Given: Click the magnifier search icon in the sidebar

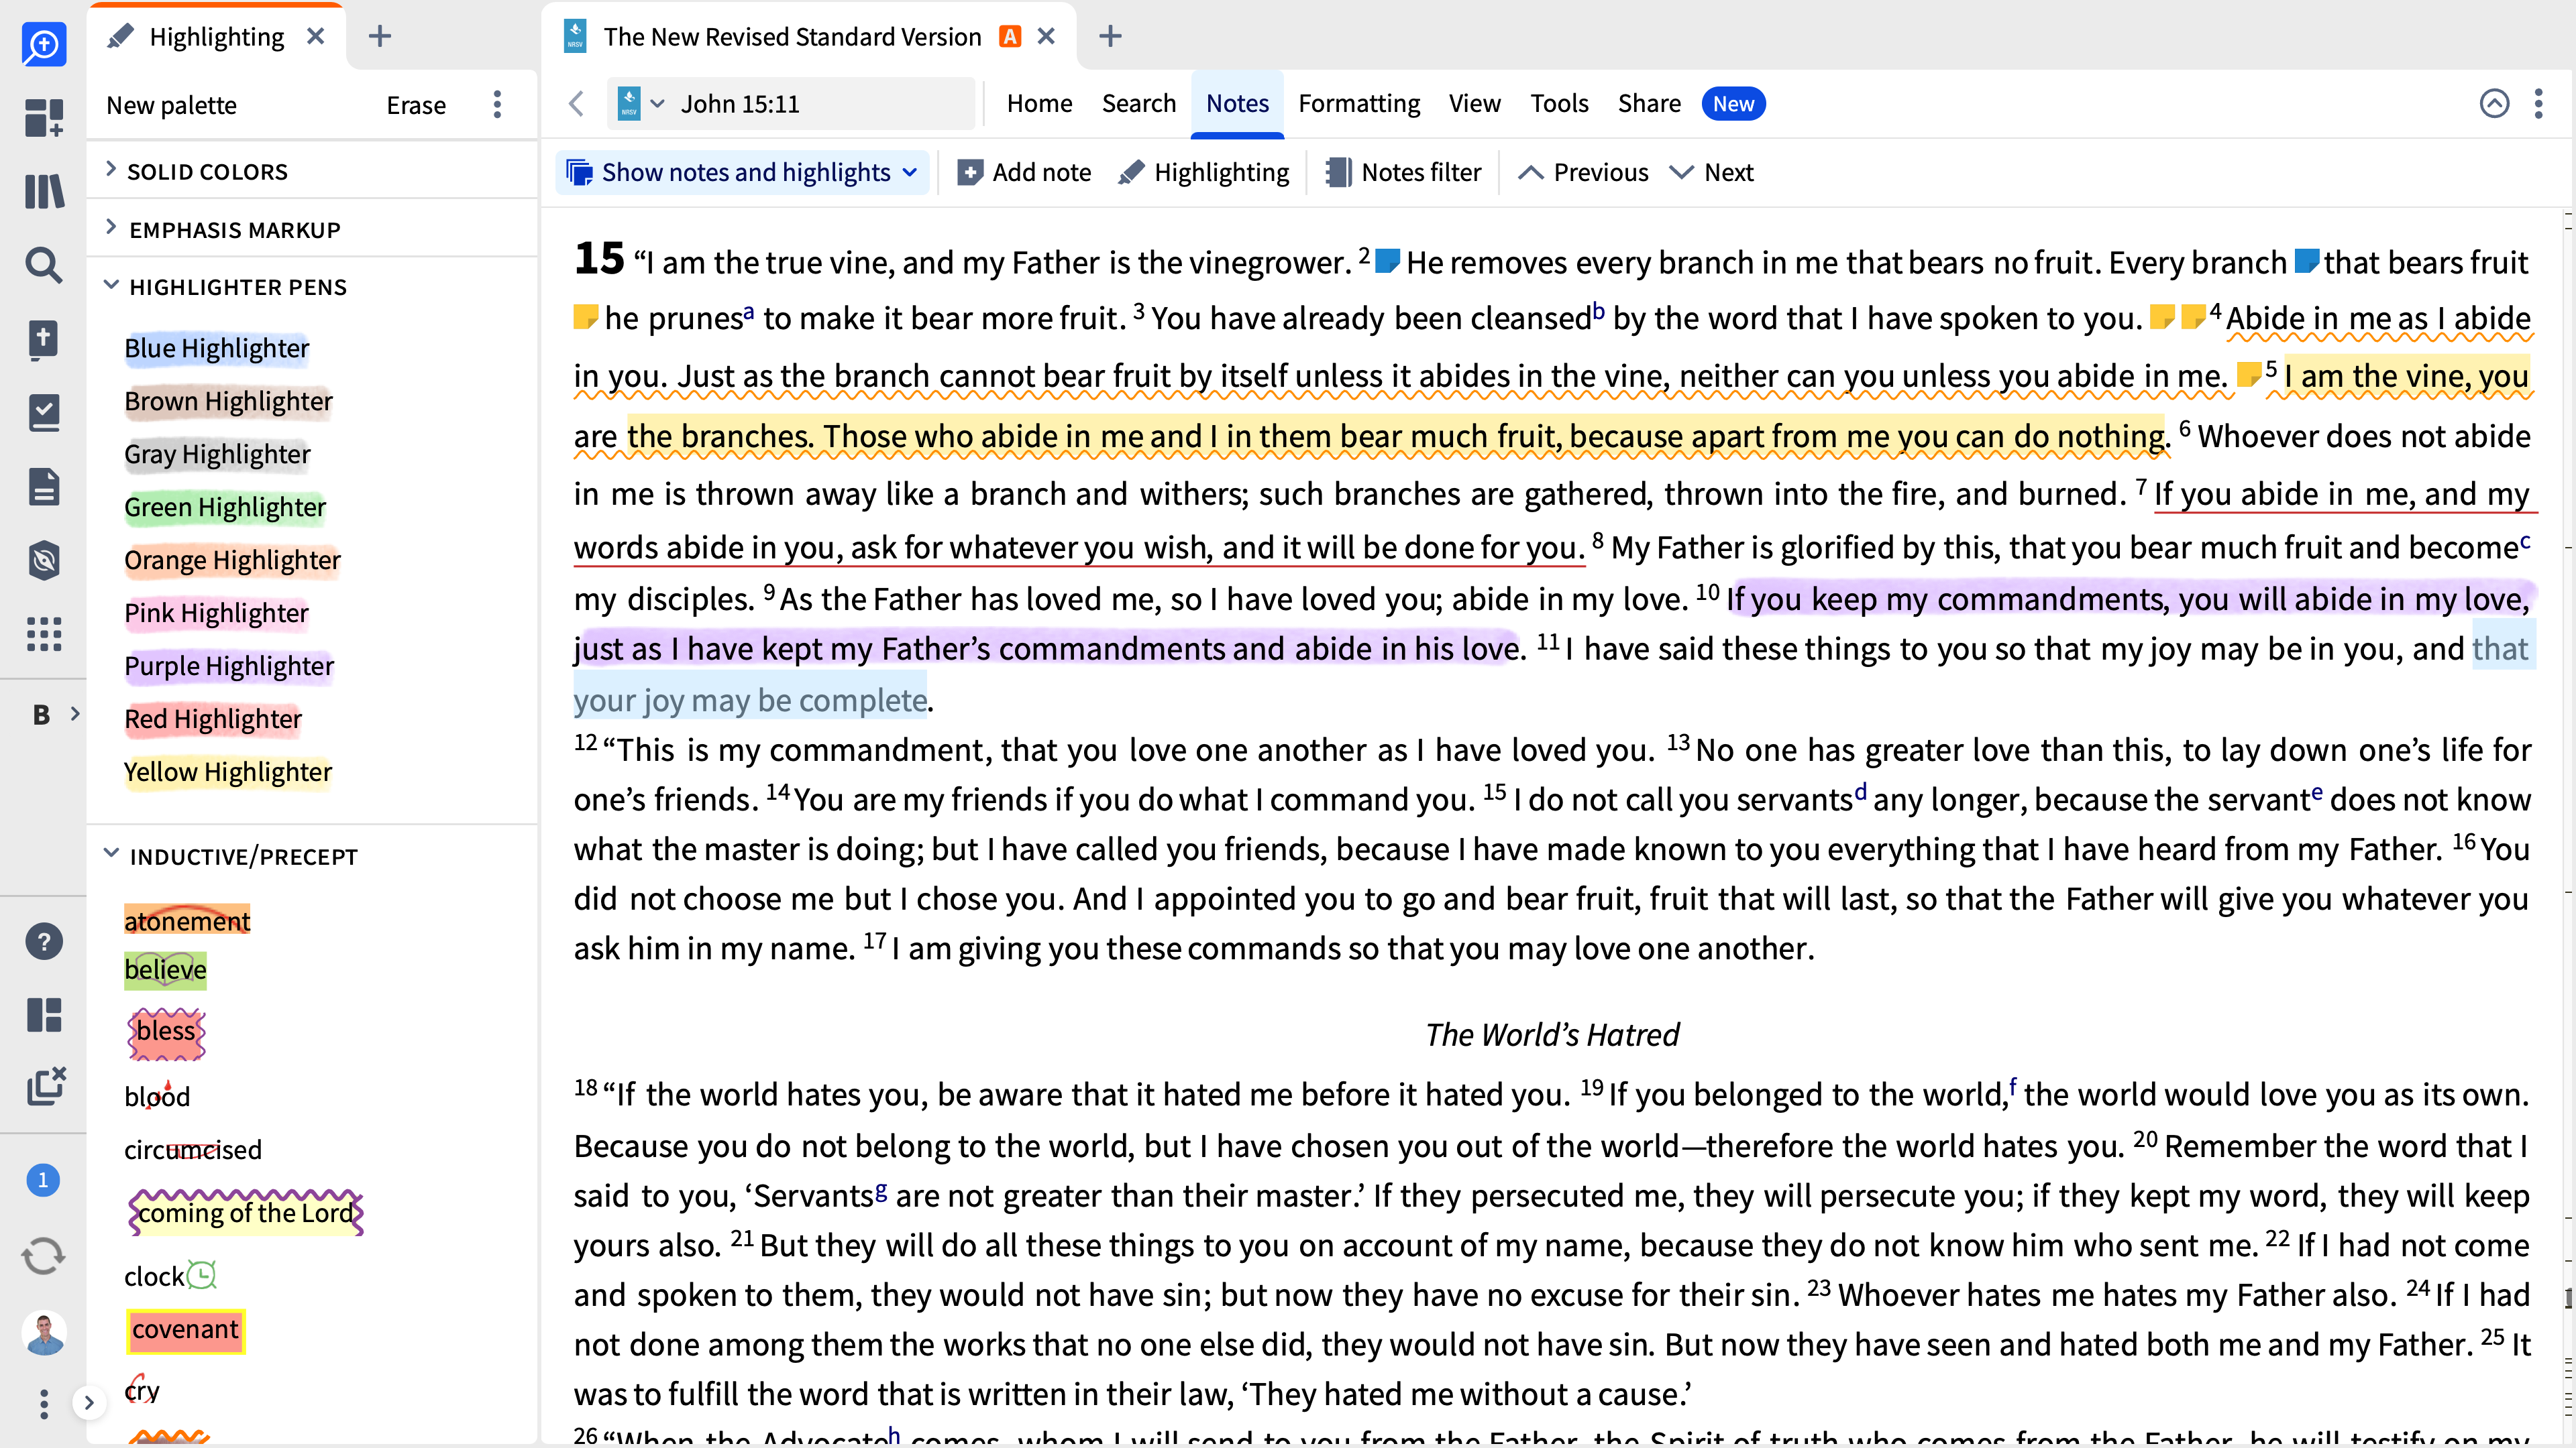Looking at the screenshot, I should (x=43, y=265).
